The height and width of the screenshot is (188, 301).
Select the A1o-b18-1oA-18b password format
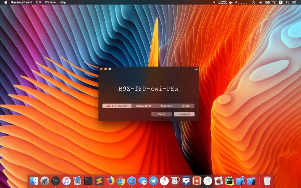coord(117,106)
